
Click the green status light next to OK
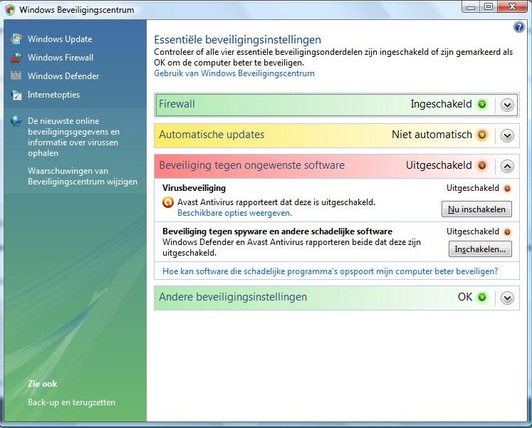tap(482, 298)
